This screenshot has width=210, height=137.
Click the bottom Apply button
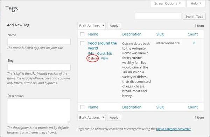pyautogui.click(x=114, y=118)
